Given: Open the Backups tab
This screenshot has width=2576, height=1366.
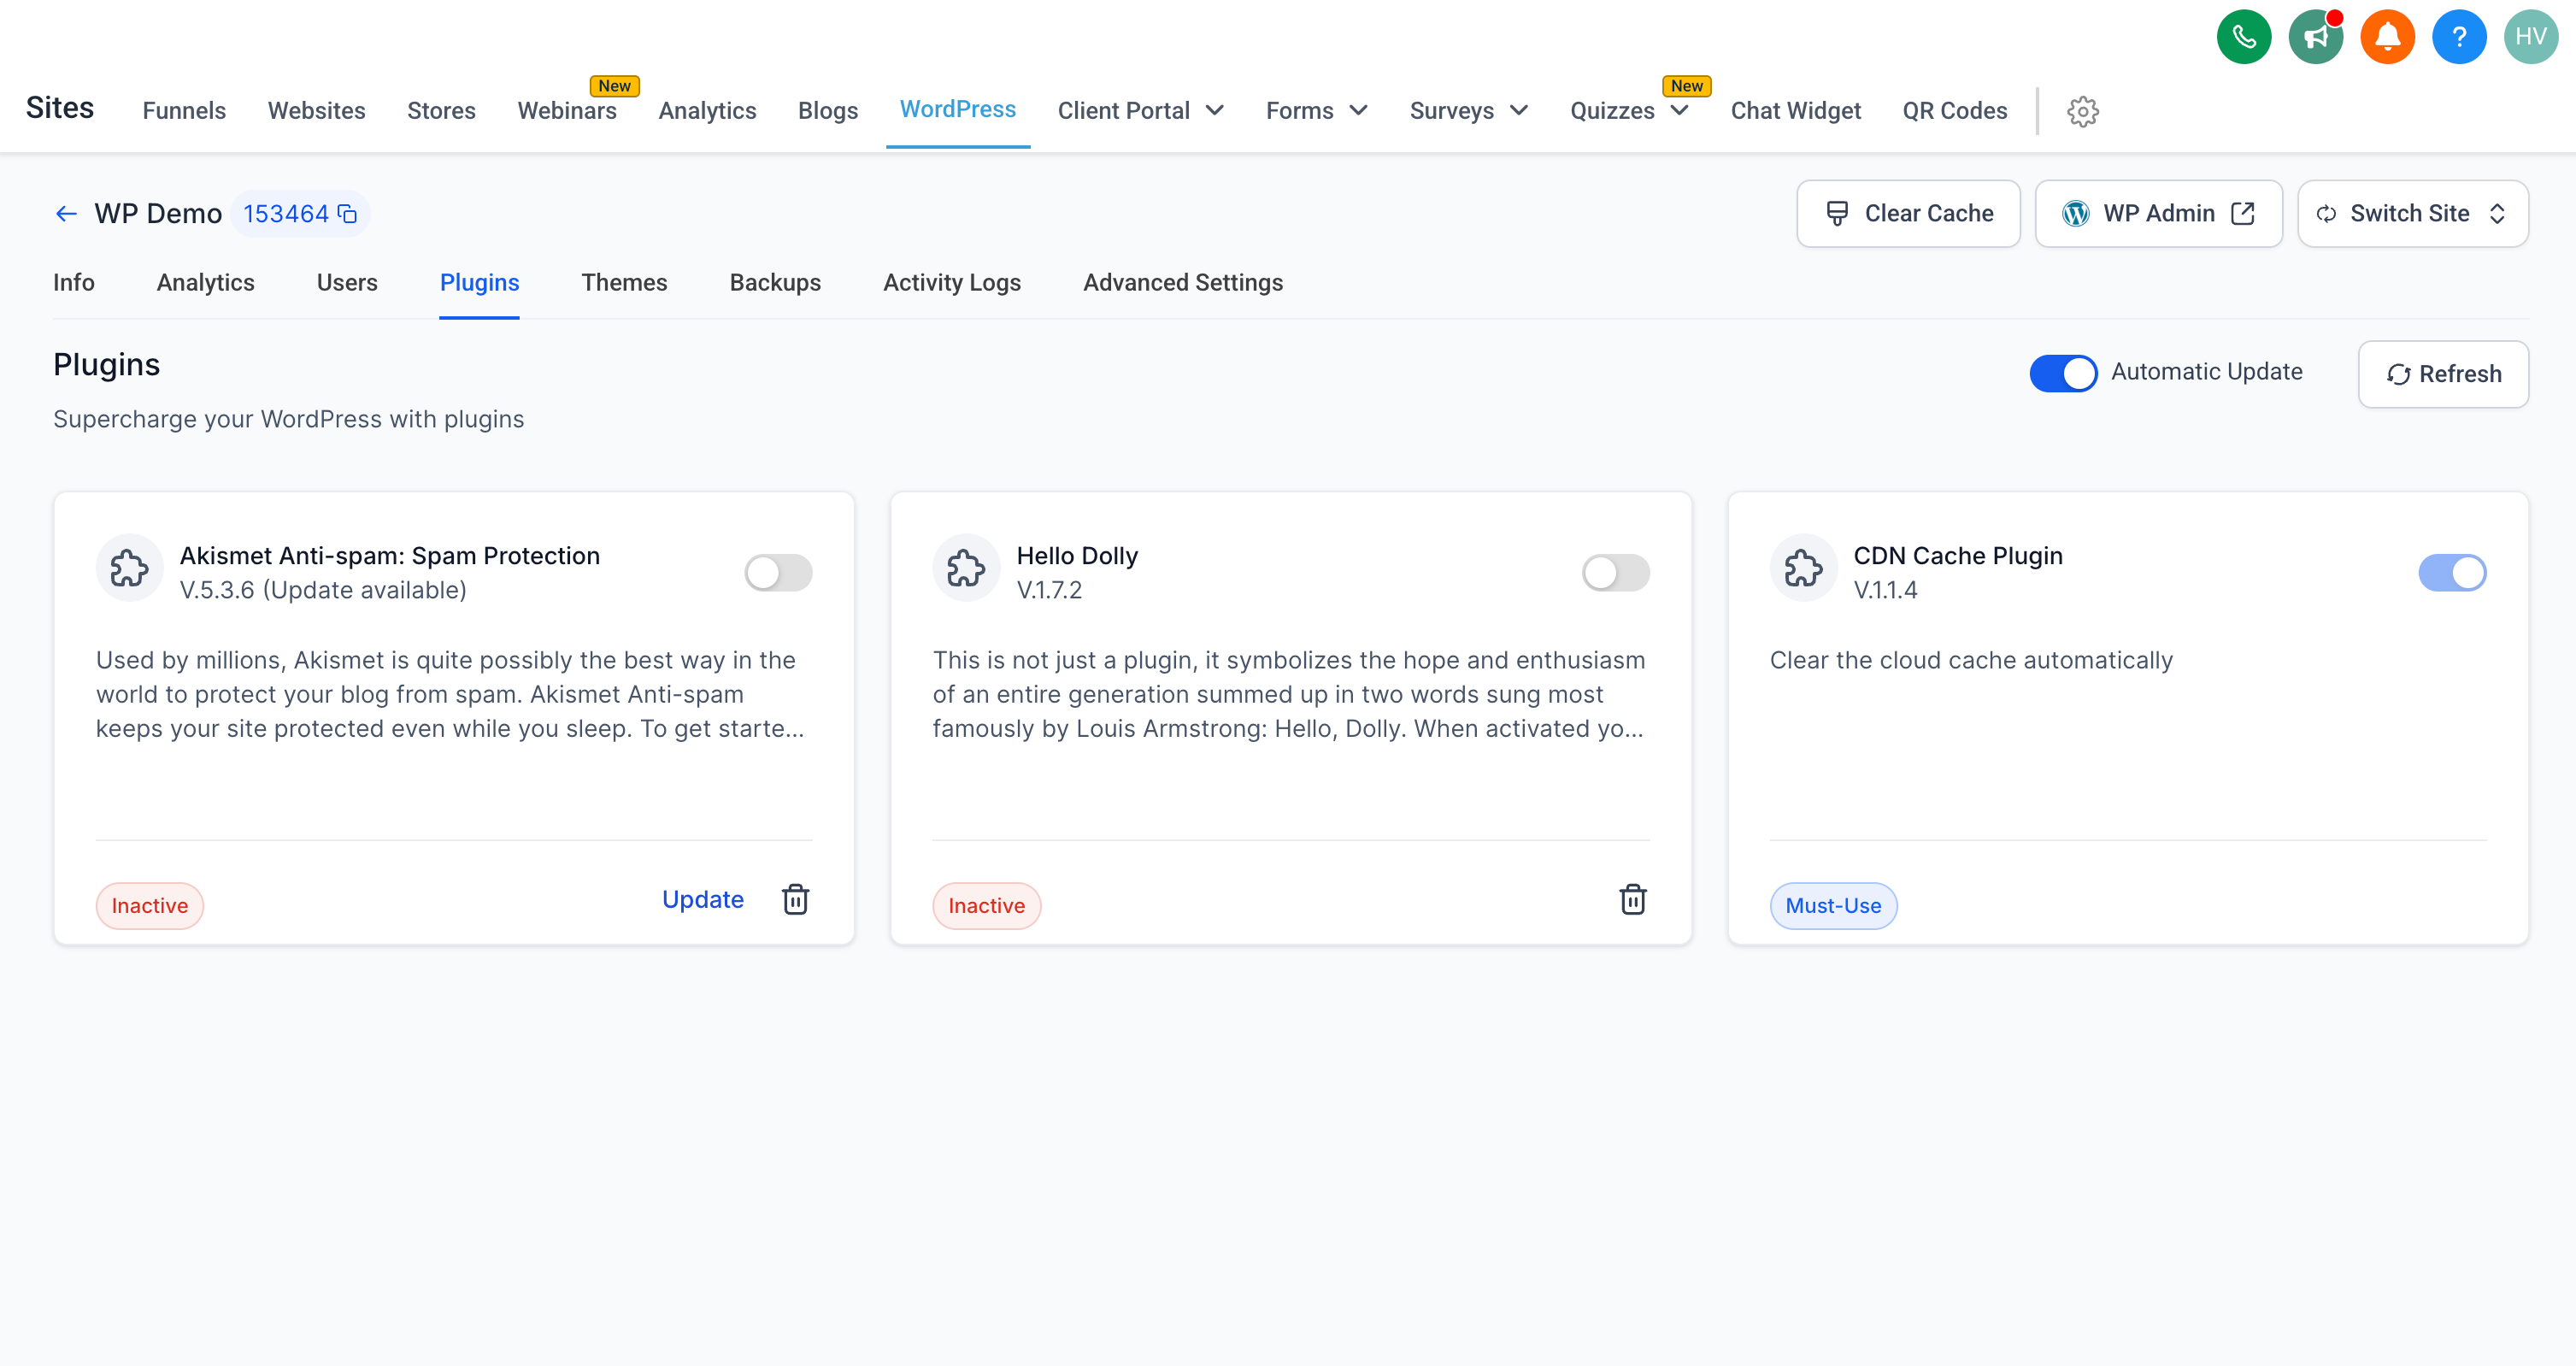Looking at the screenshot, I should point(775,283).
